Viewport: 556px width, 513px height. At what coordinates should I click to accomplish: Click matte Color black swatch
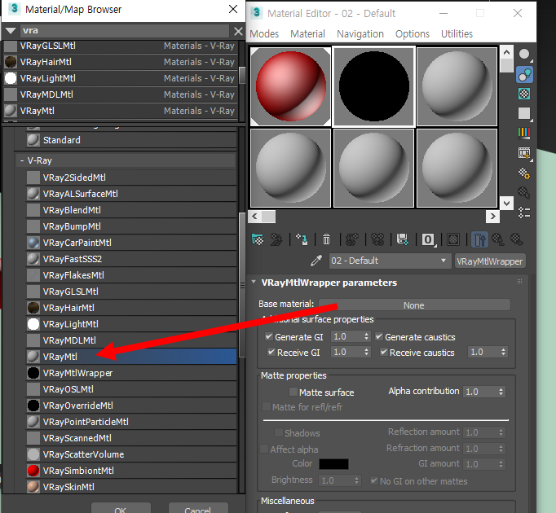[x=333, y=464]
